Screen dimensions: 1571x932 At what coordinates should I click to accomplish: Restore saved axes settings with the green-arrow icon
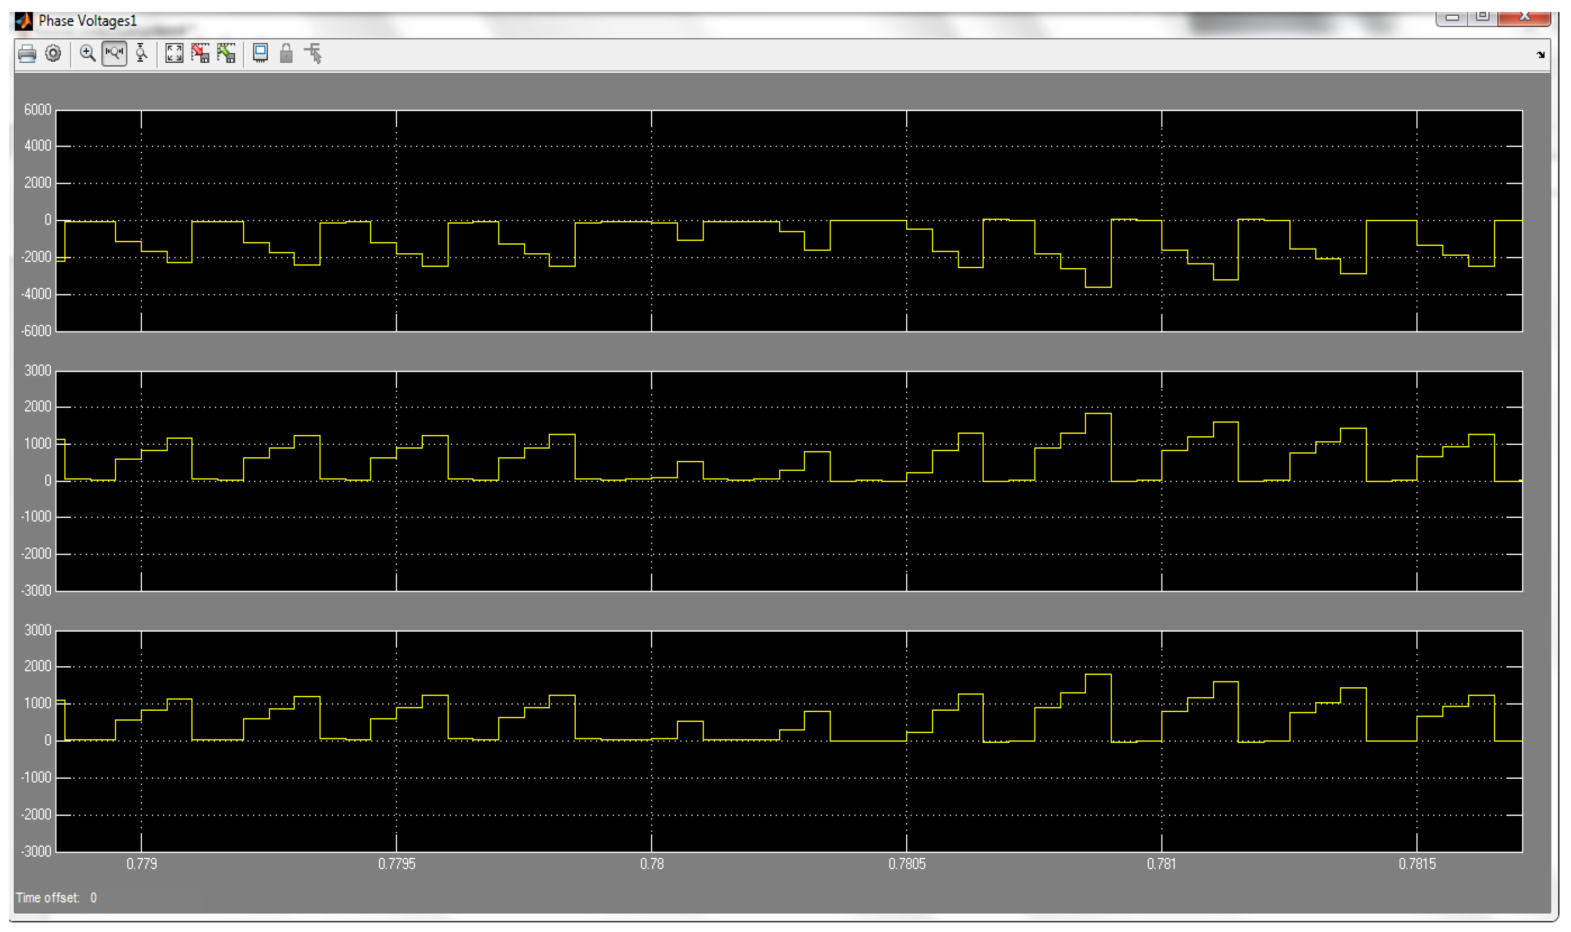(227, 54)
